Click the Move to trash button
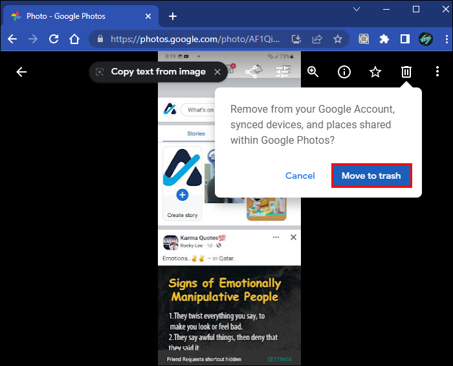 tap(371, 176)
